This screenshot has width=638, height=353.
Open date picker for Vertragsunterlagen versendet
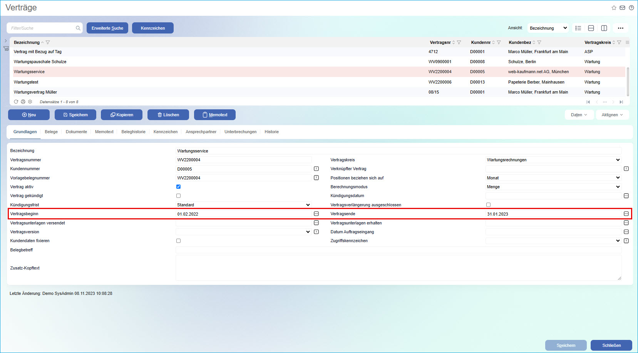[x=316, y=223]
